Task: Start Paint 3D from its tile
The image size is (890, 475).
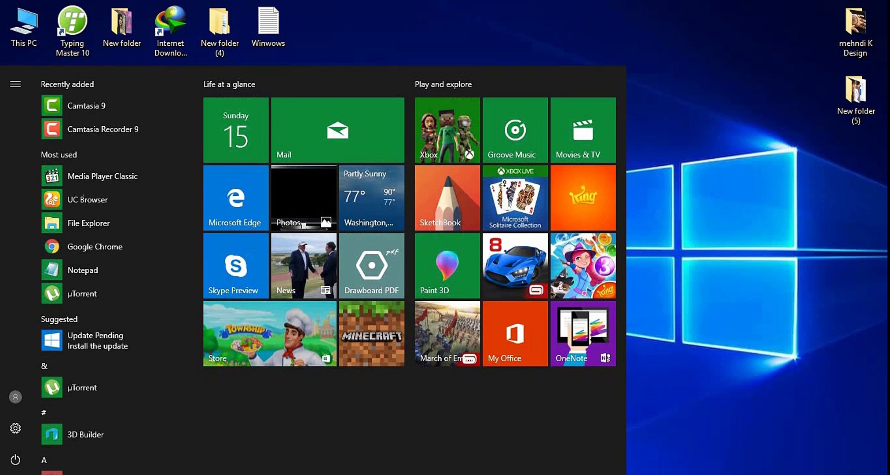Action: [x=447, y=266]
